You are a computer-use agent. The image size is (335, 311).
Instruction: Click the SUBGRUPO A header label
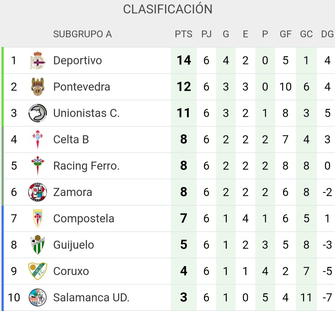coord(82,34)
